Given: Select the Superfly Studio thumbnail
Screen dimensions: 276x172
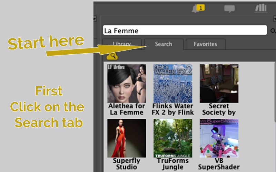Looking at the screenshot, I should [x=127, y=138].
